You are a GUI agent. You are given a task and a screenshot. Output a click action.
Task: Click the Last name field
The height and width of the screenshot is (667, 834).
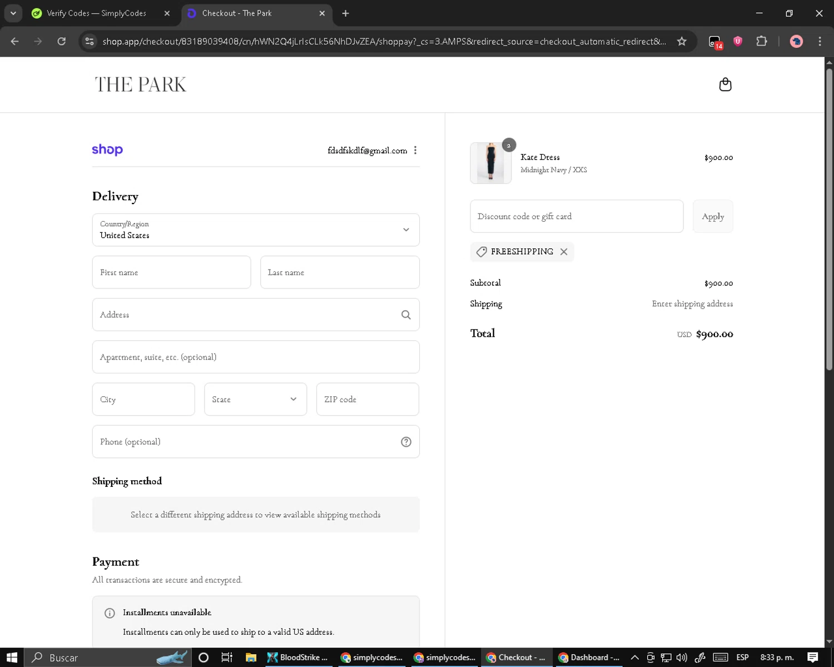[340, 272]
